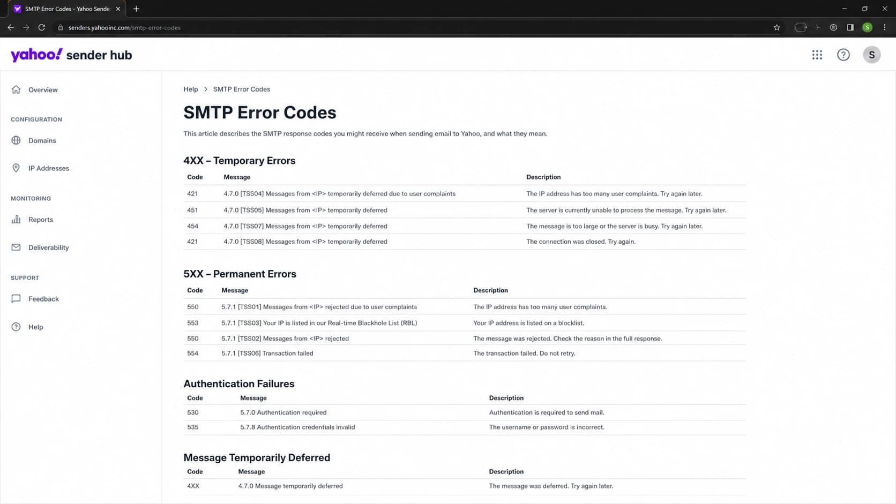
Task: Click the TSS04 user complaints deferred message
Action: click(x=340, y=193)
